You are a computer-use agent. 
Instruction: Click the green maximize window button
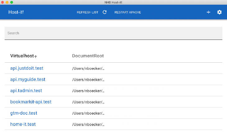click(x=12, y=2)
